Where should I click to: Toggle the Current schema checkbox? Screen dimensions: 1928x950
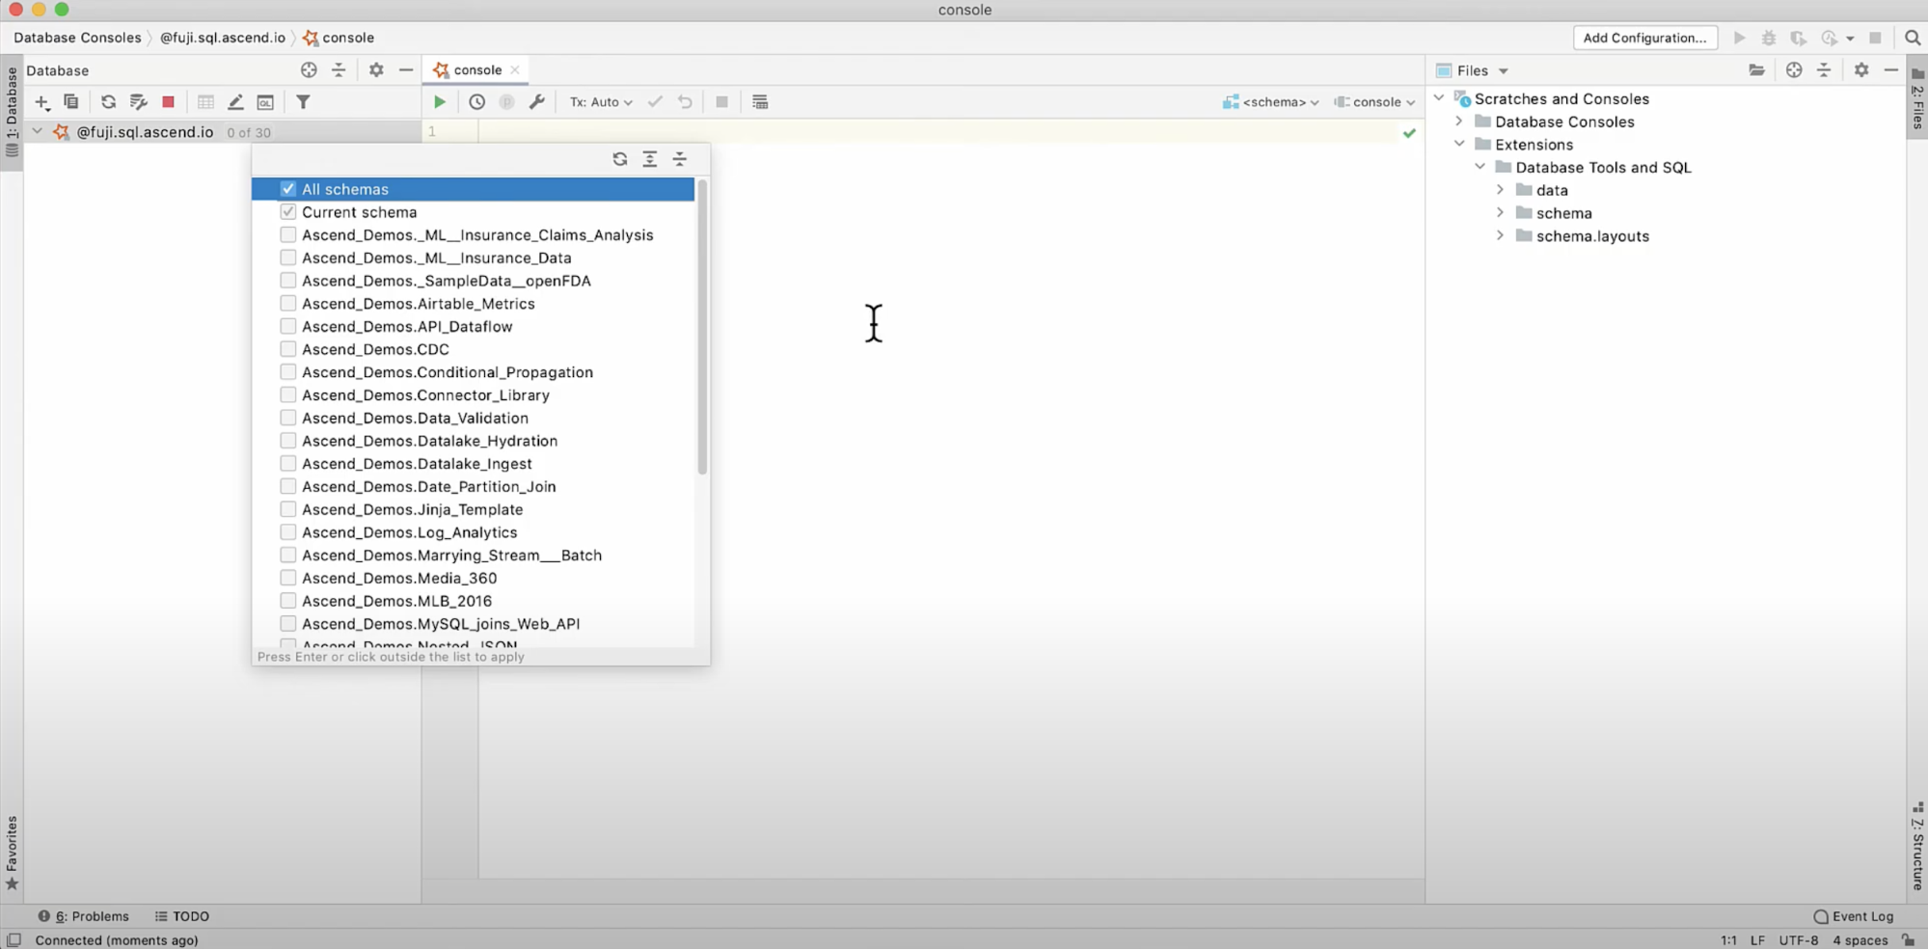(288, 212)
